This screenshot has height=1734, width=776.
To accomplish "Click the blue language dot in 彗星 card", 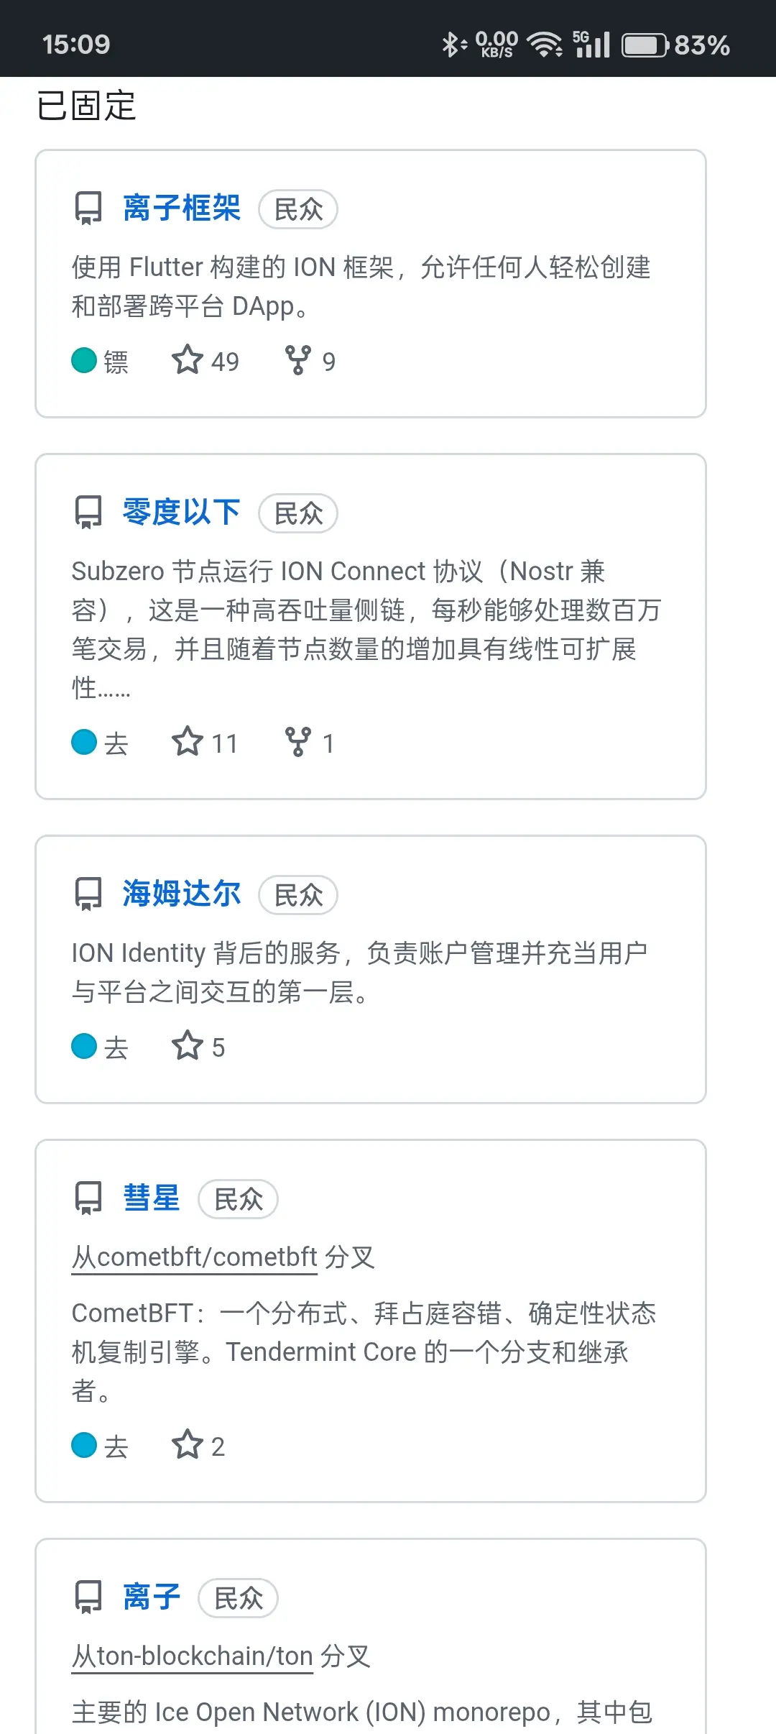I will [x=84, y=1445].
